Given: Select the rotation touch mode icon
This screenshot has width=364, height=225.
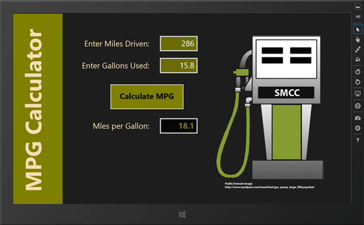Looking at the screenshot, I should pos(358,60).
